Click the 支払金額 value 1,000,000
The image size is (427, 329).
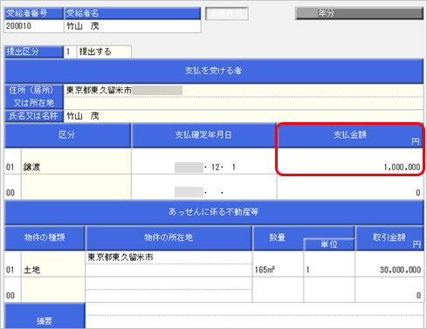click(350, 161)
